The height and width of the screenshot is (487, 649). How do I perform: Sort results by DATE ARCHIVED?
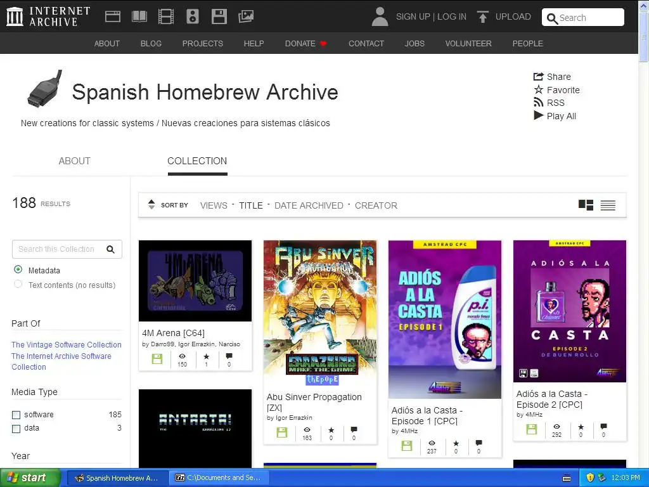(309, 205)
